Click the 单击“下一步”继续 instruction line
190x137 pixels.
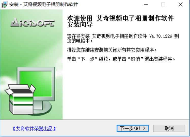[x=87, y=59]
